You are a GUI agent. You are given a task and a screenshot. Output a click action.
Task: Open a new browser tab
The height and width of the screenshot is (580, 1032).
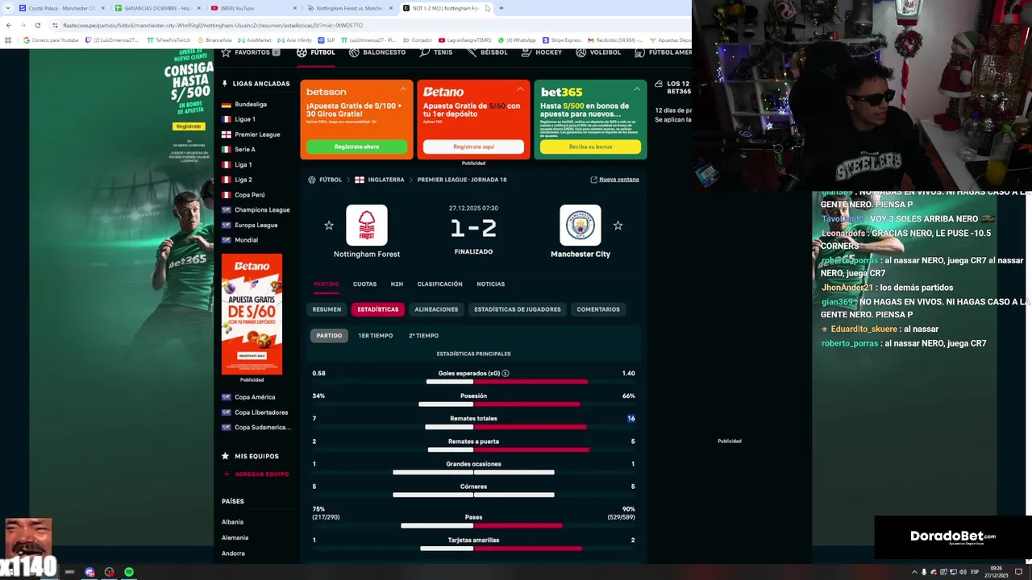click(501, 8)
